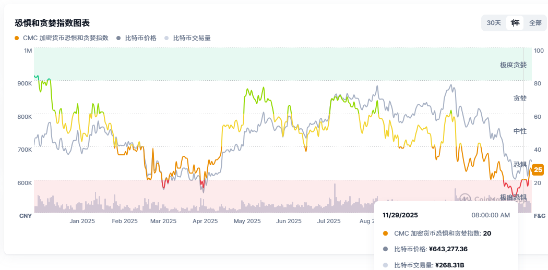
Task: Click the tooltip's 比特币交易量 dot
Action: pyautogui.click(x=385, y=265)
